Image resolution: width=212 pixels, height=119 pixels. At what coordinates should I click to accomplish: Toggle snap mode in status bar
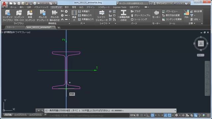point(141,115)
